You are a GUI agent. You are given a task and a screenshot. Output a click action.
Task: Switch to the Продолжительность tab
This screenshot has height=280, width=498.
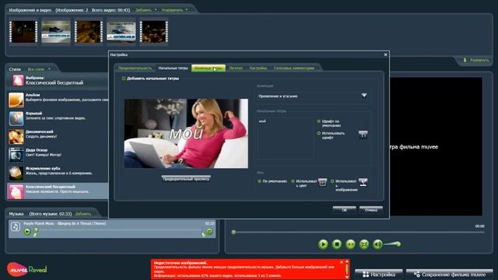(x=135, y=68)
